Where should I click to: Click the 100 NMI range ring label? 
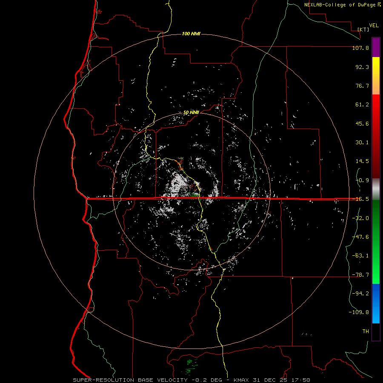tap(191, 34)
